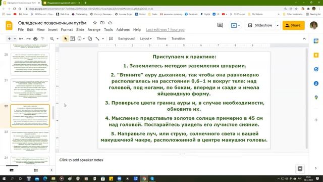Select the paint format tool
Screen dimensions: 323x182
point(42,38)
